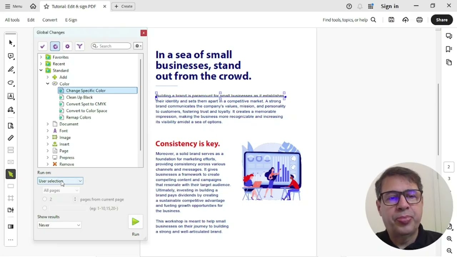Click Sign in link

point(390,6)
